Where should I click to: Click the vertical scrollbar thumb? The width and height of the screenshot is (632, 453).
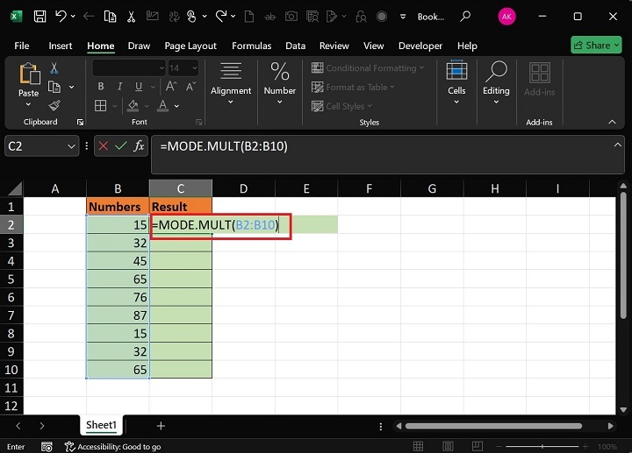[x=623, y=256]
